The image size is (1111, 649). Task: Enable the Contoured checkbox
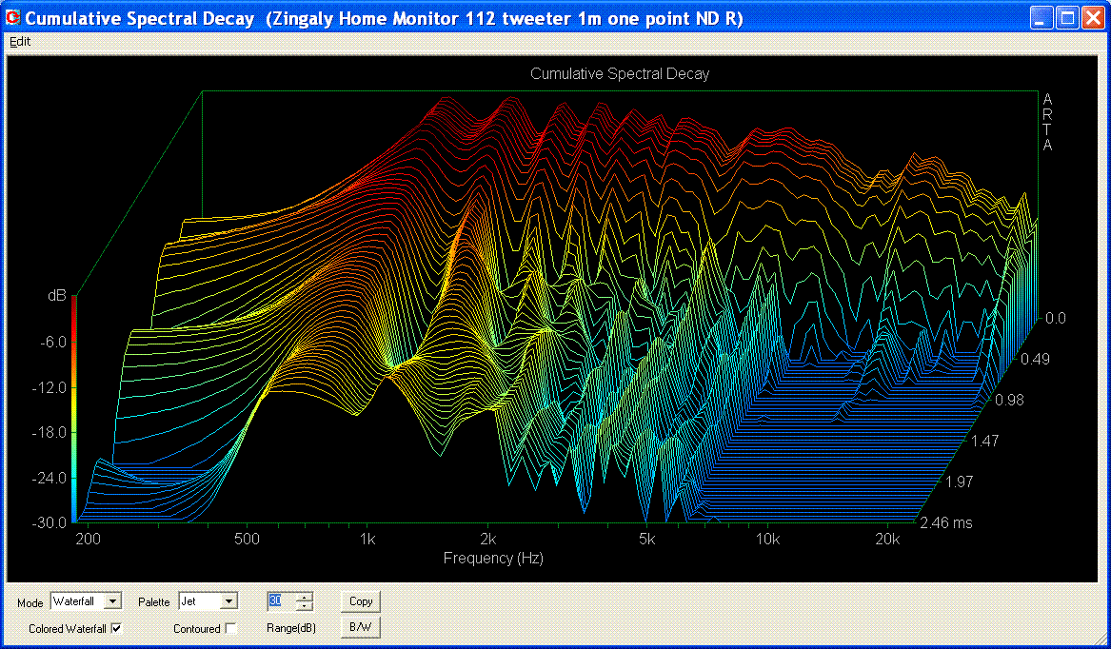(x=230, y=628)
